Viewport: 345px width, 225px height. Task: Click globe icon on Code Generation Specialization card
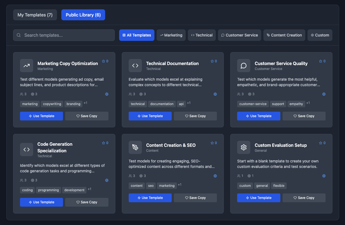pos(107,180)
